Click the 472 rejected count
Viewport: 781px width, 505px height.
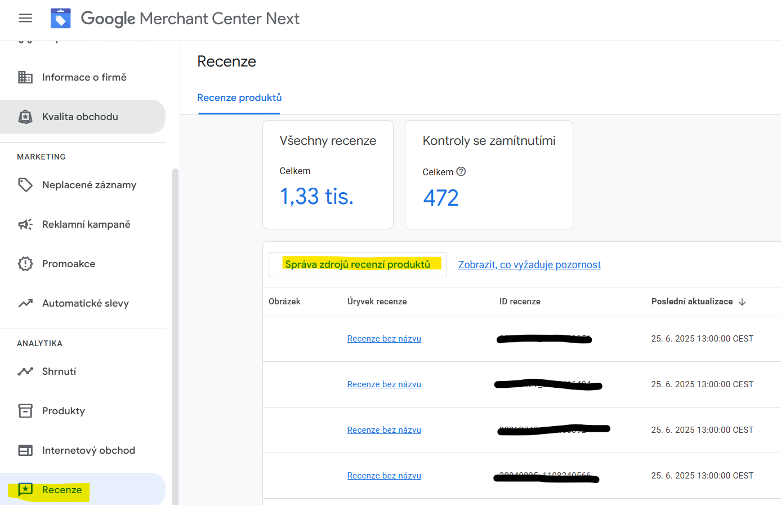click(x=441, y=198)
